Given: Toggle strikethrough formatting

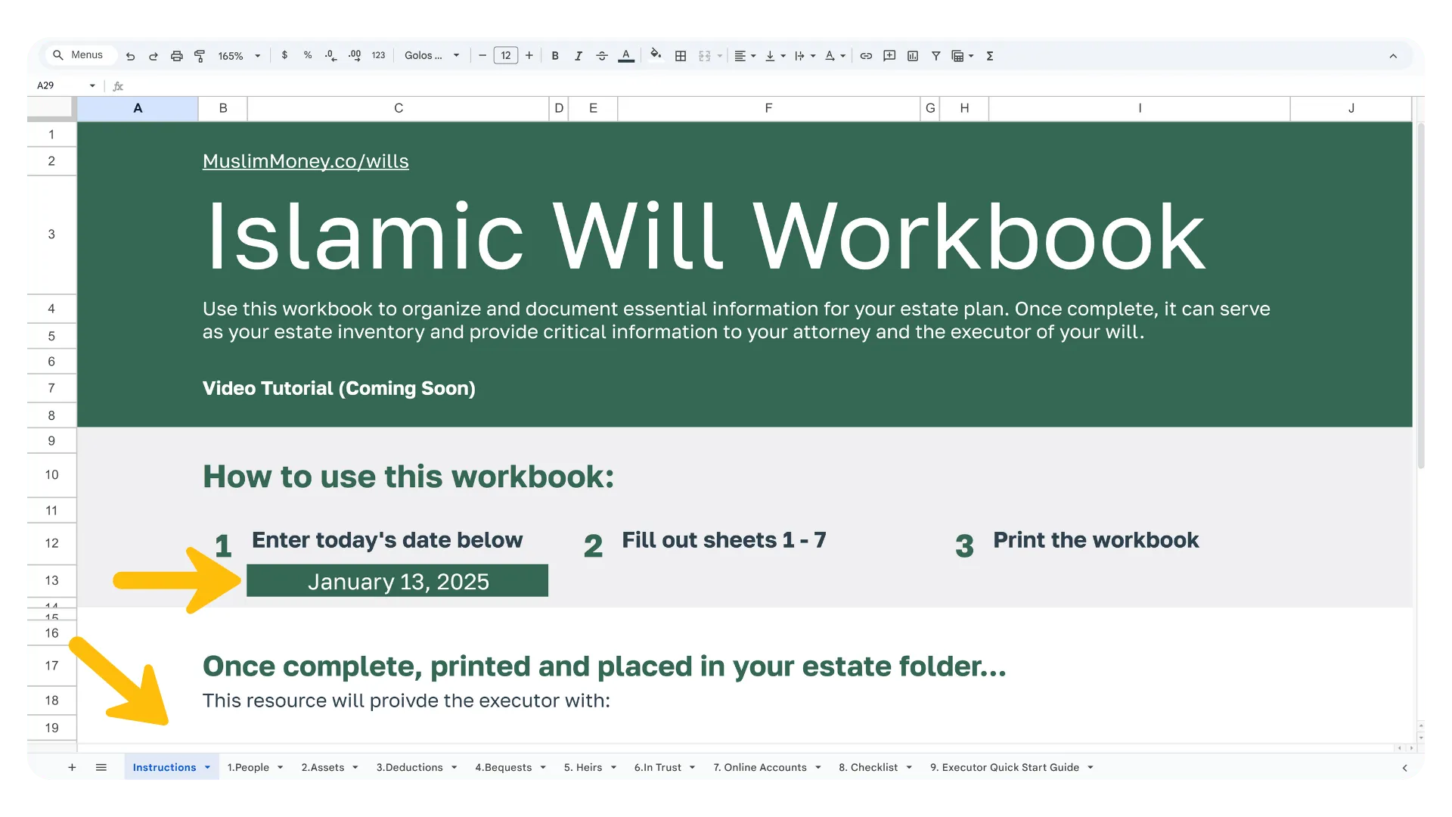Looking at the screenshot, I should pos(602,56).
